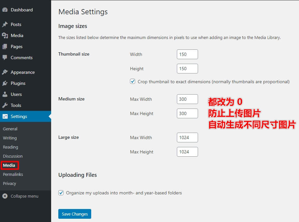
Task: Click the Medium size Max Width label
Action: coord(141,99)
